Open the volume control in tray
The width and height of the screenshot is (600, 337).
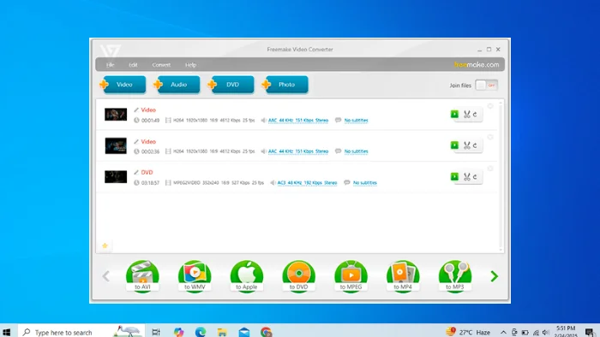[x=546, y=333]
